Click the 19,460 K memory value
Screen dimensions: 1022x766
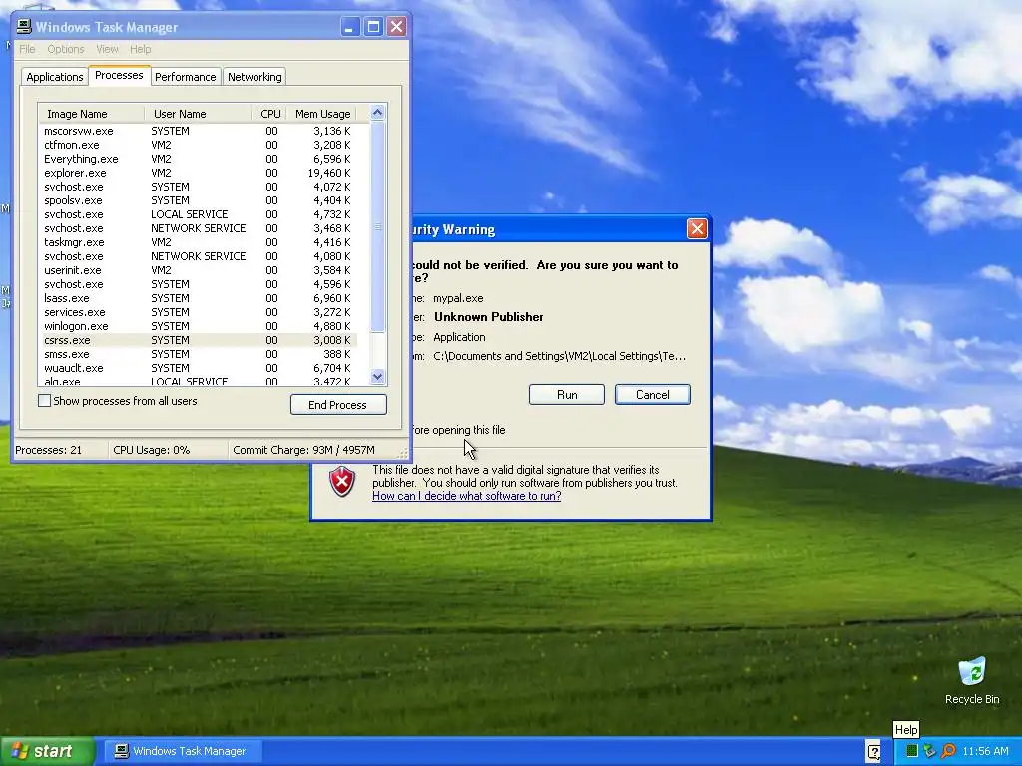click(329, 173)
